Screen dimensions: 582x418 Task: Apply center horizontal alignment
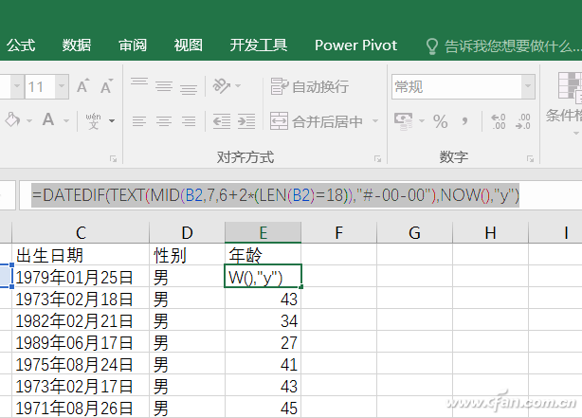163,121
